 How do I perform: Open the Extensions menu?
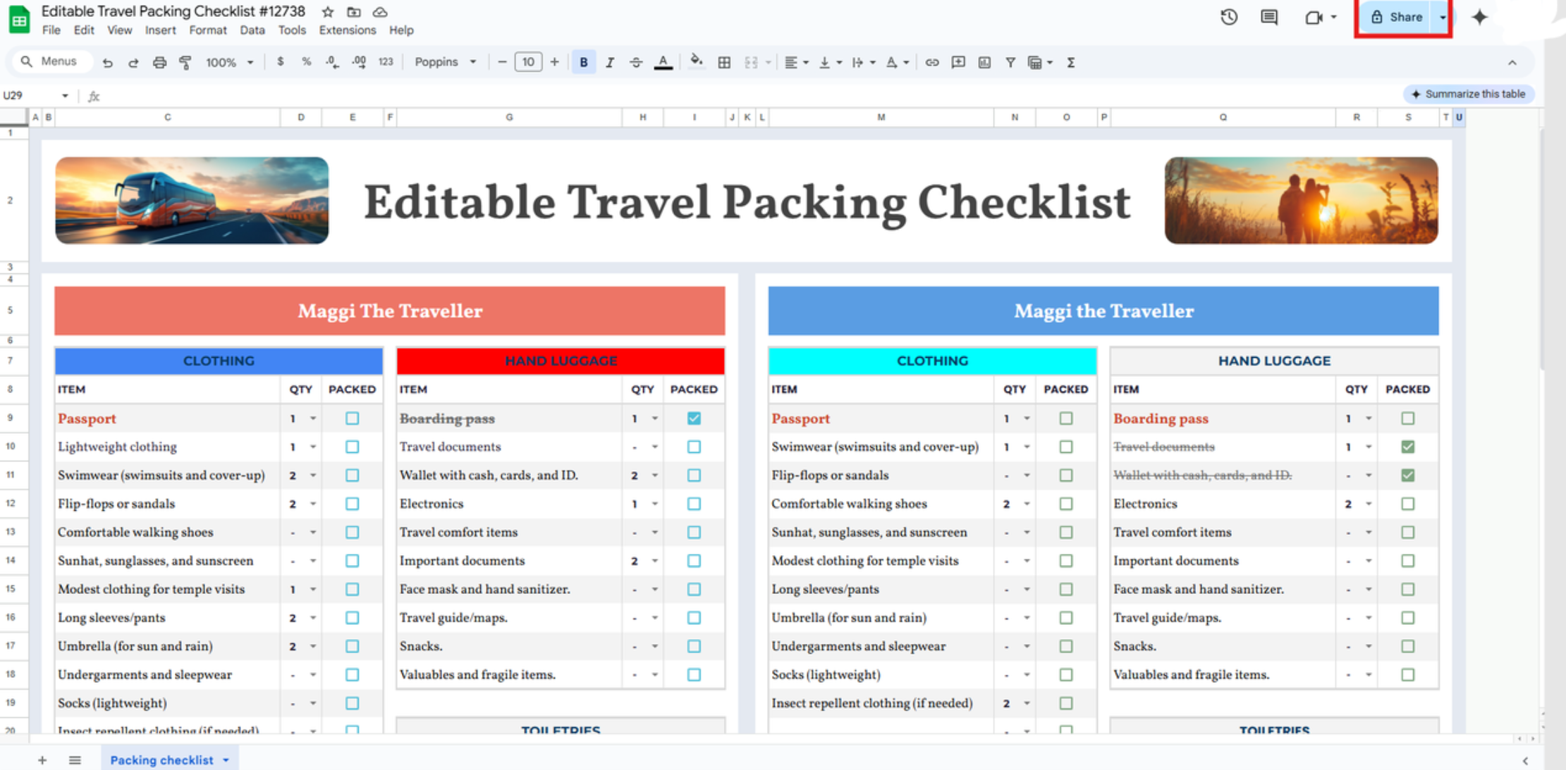tap(347, 30)
